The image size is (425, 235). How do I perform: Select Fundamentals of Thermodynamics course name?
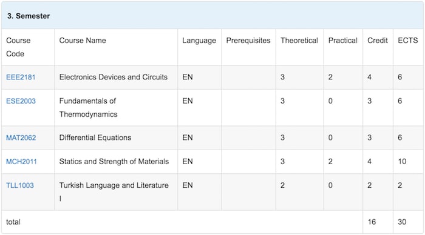coord(89,108)
